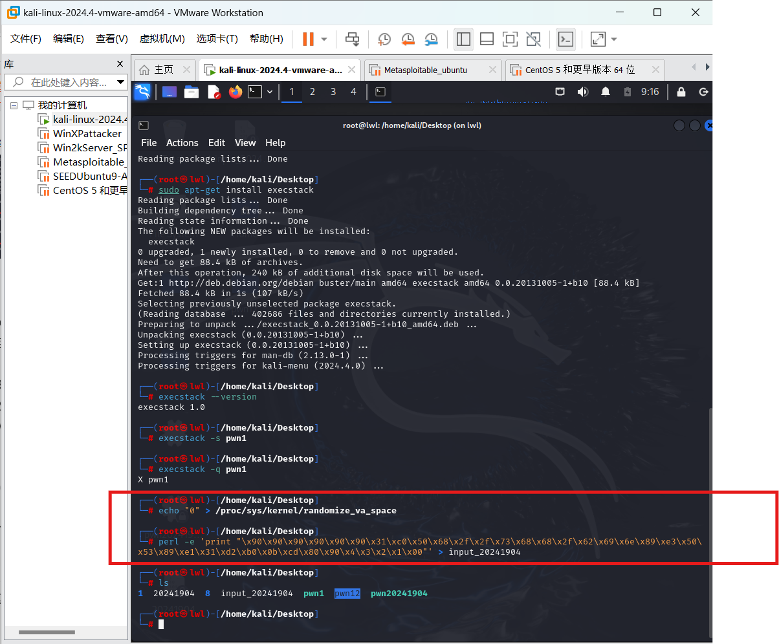779x644 pixels.
Task: Click the purple show-desktop panel icon
Action: coord(170,92)
